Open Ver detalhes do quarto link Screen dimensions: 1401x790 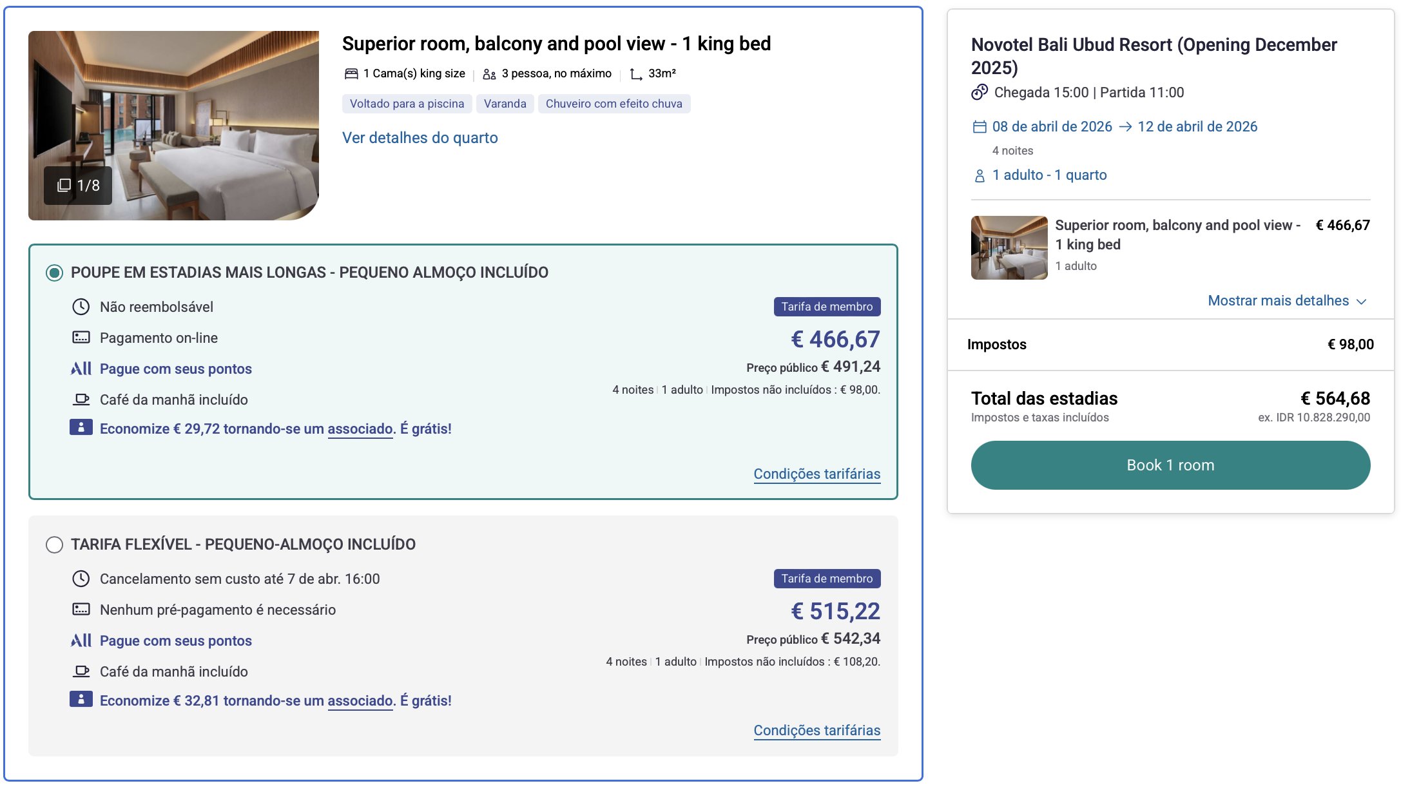pos(420,138)
